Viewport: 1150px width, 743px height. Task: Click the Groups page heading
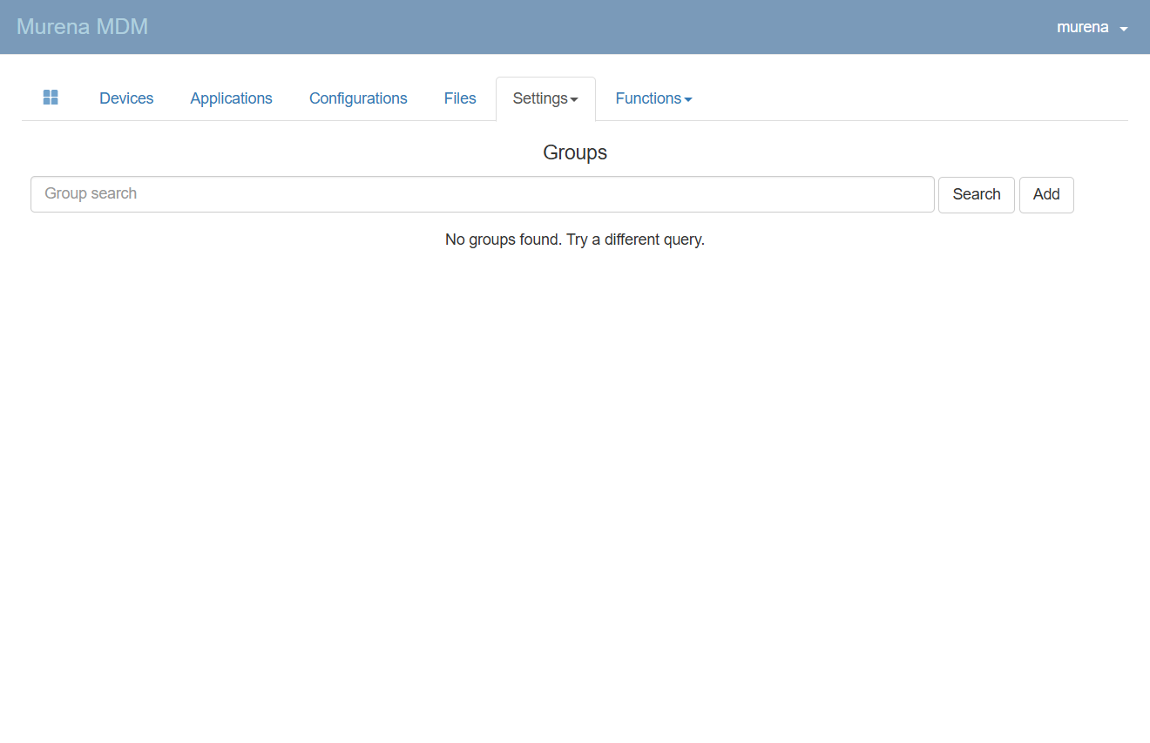[x=574, y=152]
